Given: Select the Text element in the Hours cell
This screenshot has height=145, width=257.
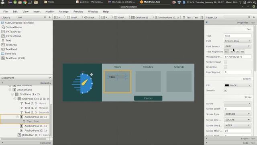Looking at the screenshot, I should click(x=112, y=77).
